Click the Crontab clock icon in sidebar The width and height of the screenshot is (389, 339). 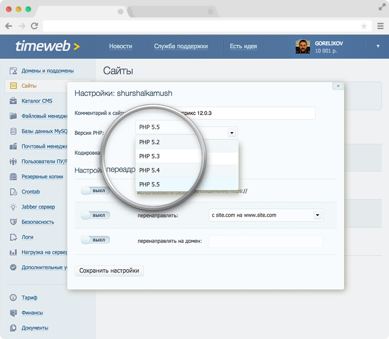(x=13, y=192)
